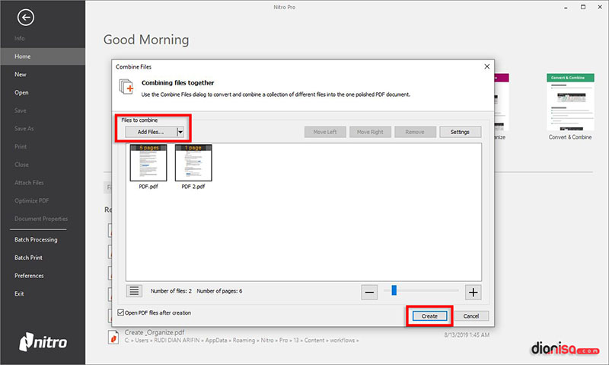
Task: Click the Remove button
Action: click(415, 132)
